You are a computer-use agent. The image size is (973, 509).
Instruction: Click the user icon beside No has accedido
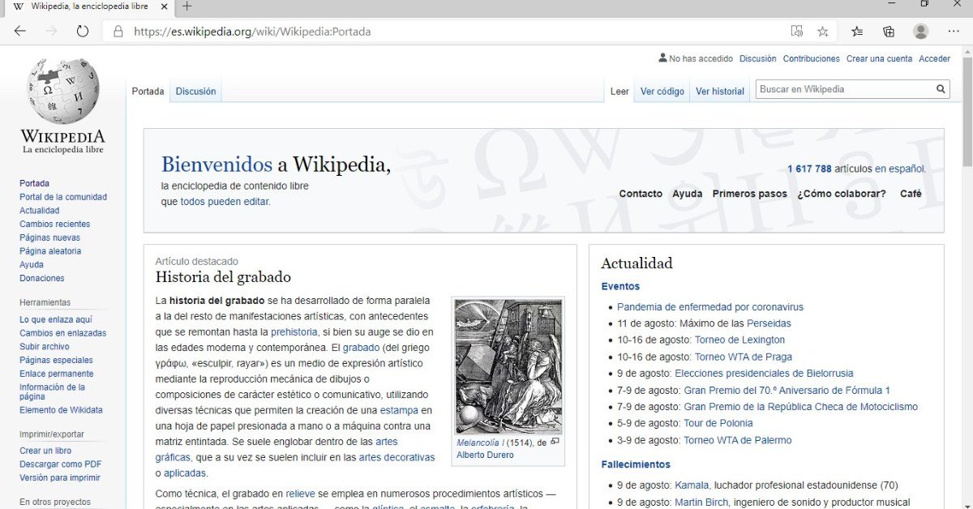coord(662,58)
